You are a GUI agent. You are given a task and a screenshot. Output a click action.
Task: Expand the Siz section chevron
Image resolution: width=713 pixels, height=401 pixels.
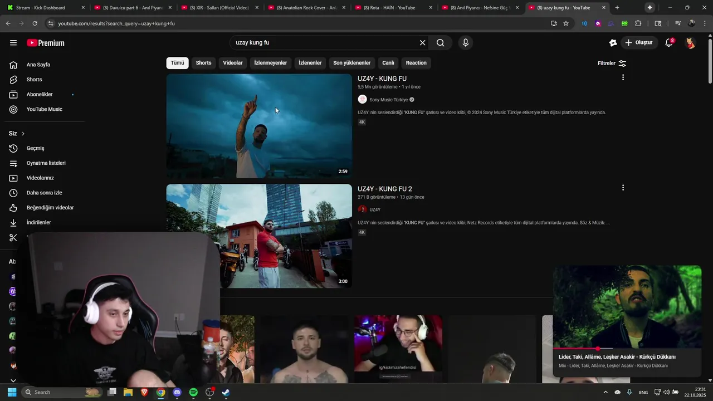[23, 134]
